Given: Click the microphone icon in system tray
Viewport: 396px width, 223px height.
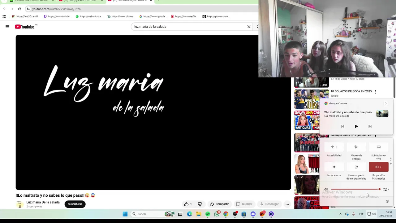Looking at the screenshot, I should click(x=353, y=214).
